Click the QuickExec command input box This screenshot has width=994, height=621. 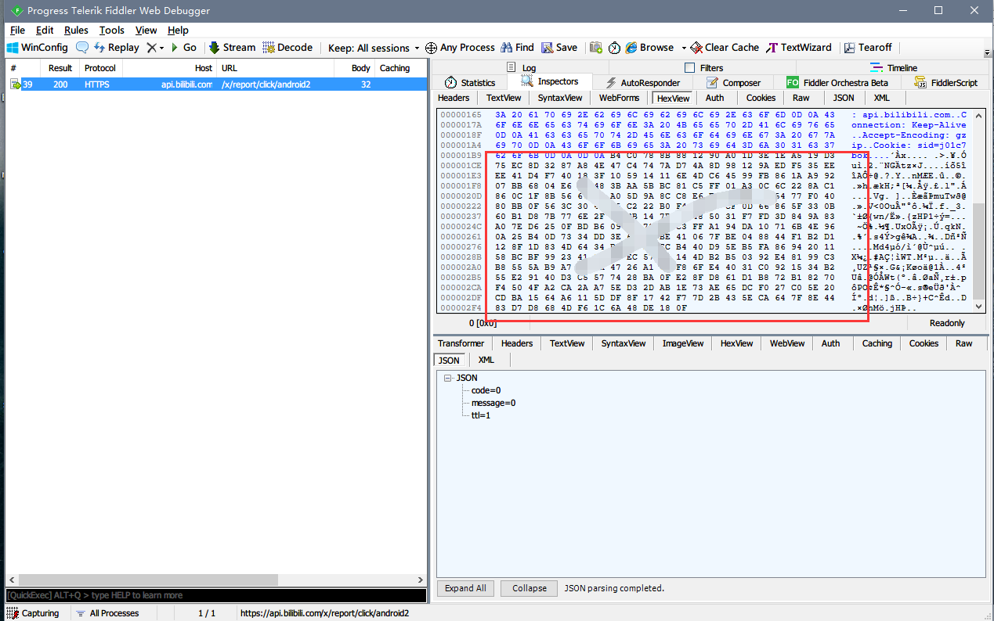[215, 595]
